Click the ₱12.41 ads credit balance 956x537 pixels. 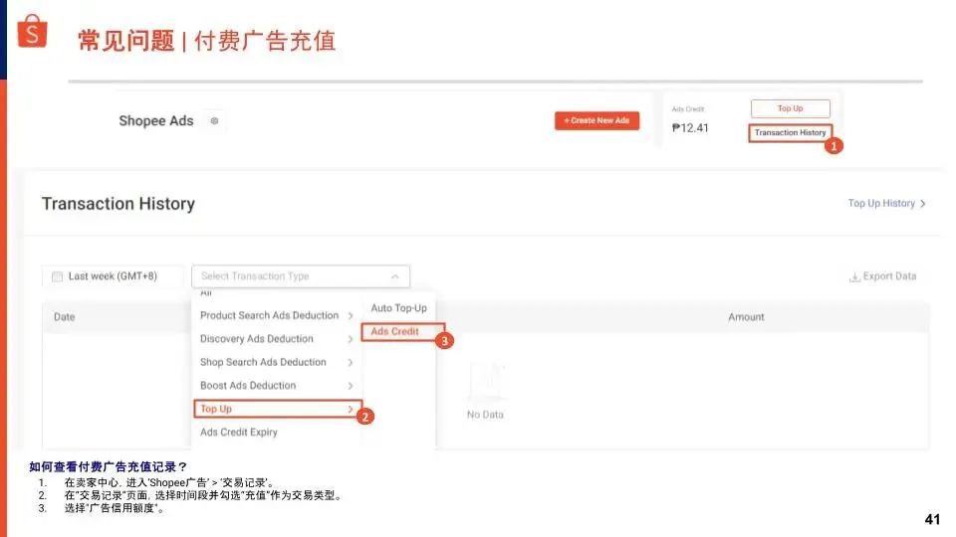[690, 128]
